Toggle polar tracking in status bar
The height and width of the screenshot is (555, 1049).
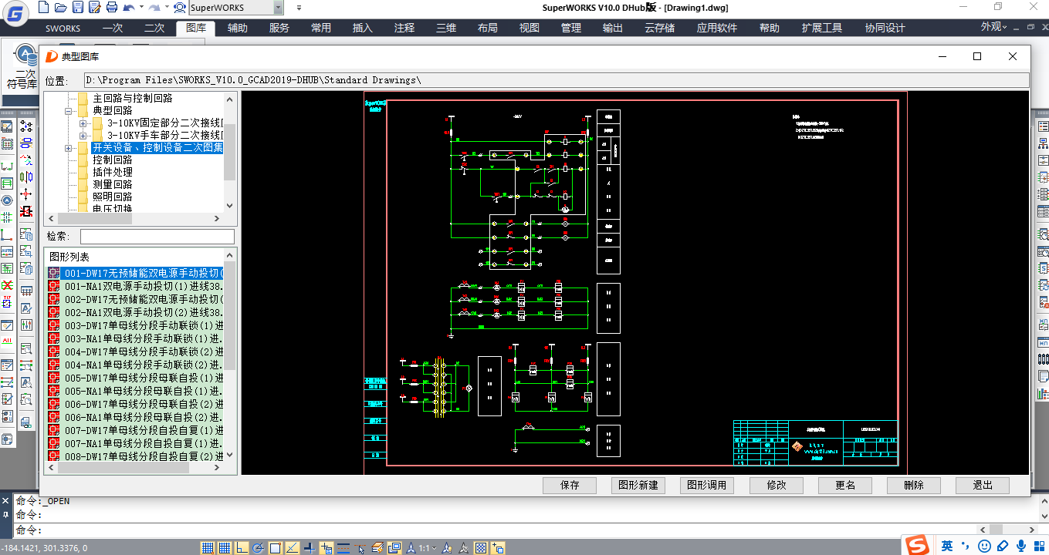point(259,548)
